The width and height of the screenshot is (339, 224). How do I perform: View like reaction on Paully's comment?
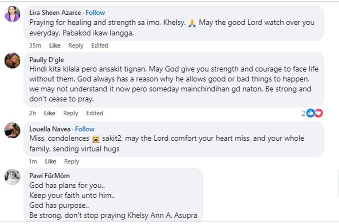pos(311,113)
